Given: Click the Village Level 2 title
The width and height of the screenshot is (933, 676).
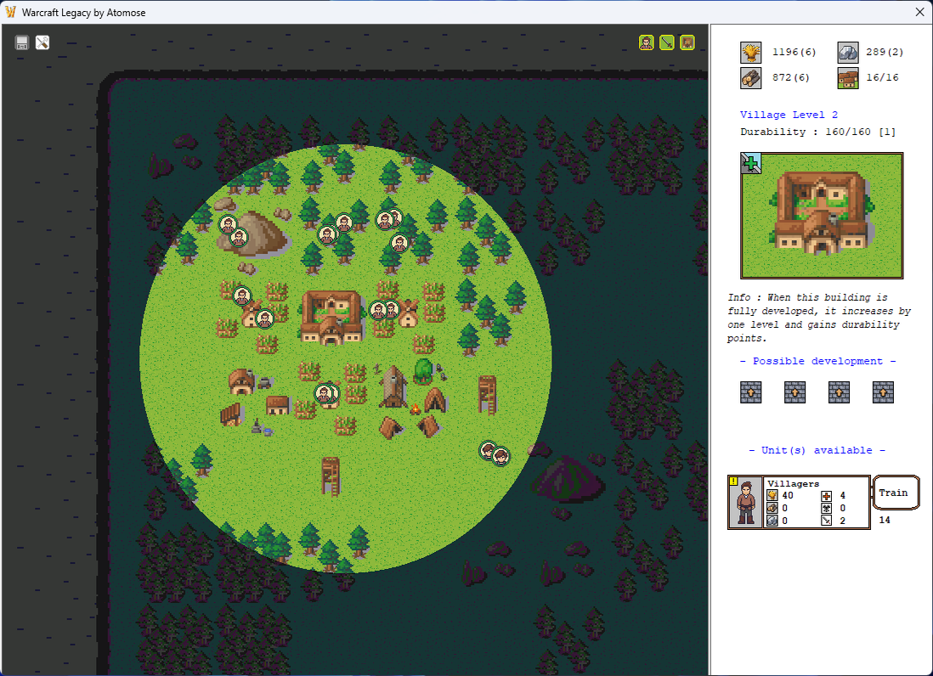Looking at the screenshot, I should click(789, 115).
